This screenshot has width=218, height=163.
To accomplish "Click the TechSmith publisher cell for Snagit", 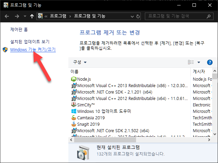I will click(202, 124).
